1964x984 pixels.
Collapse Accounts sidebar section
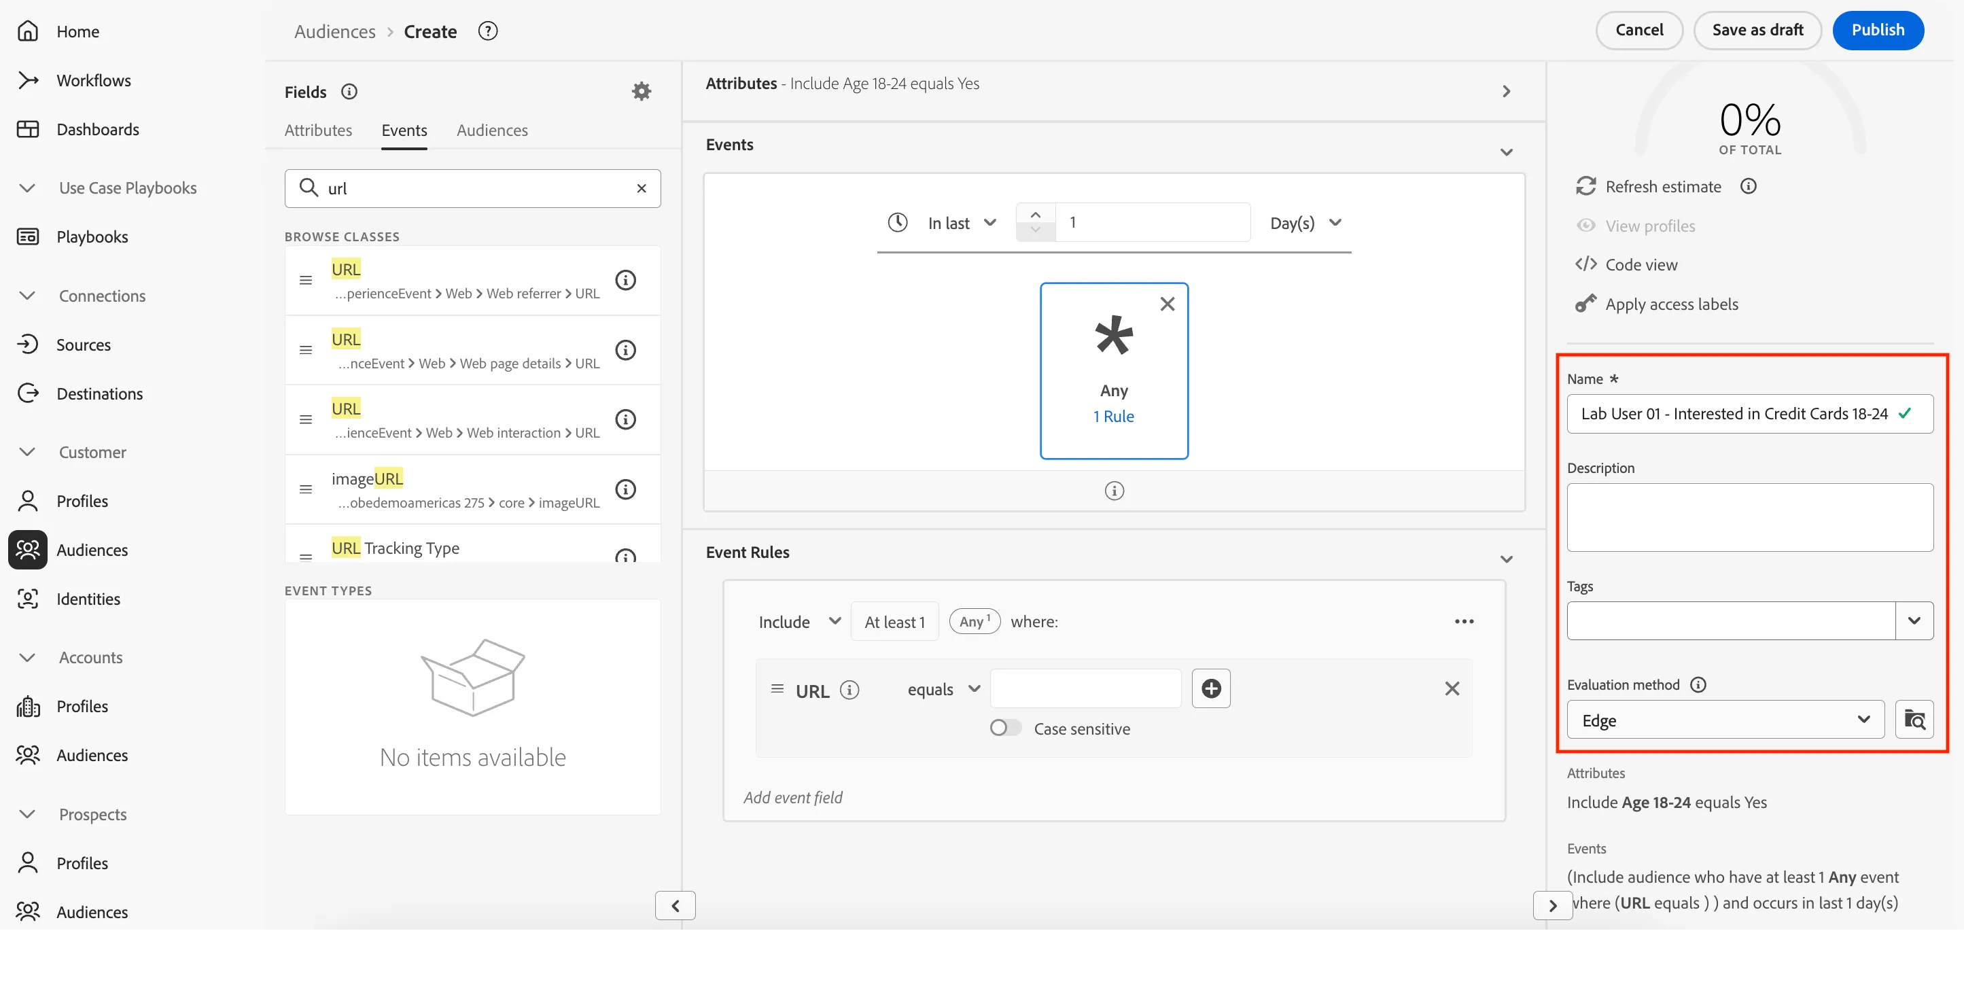pyautogui.click(x=27, y=657)
